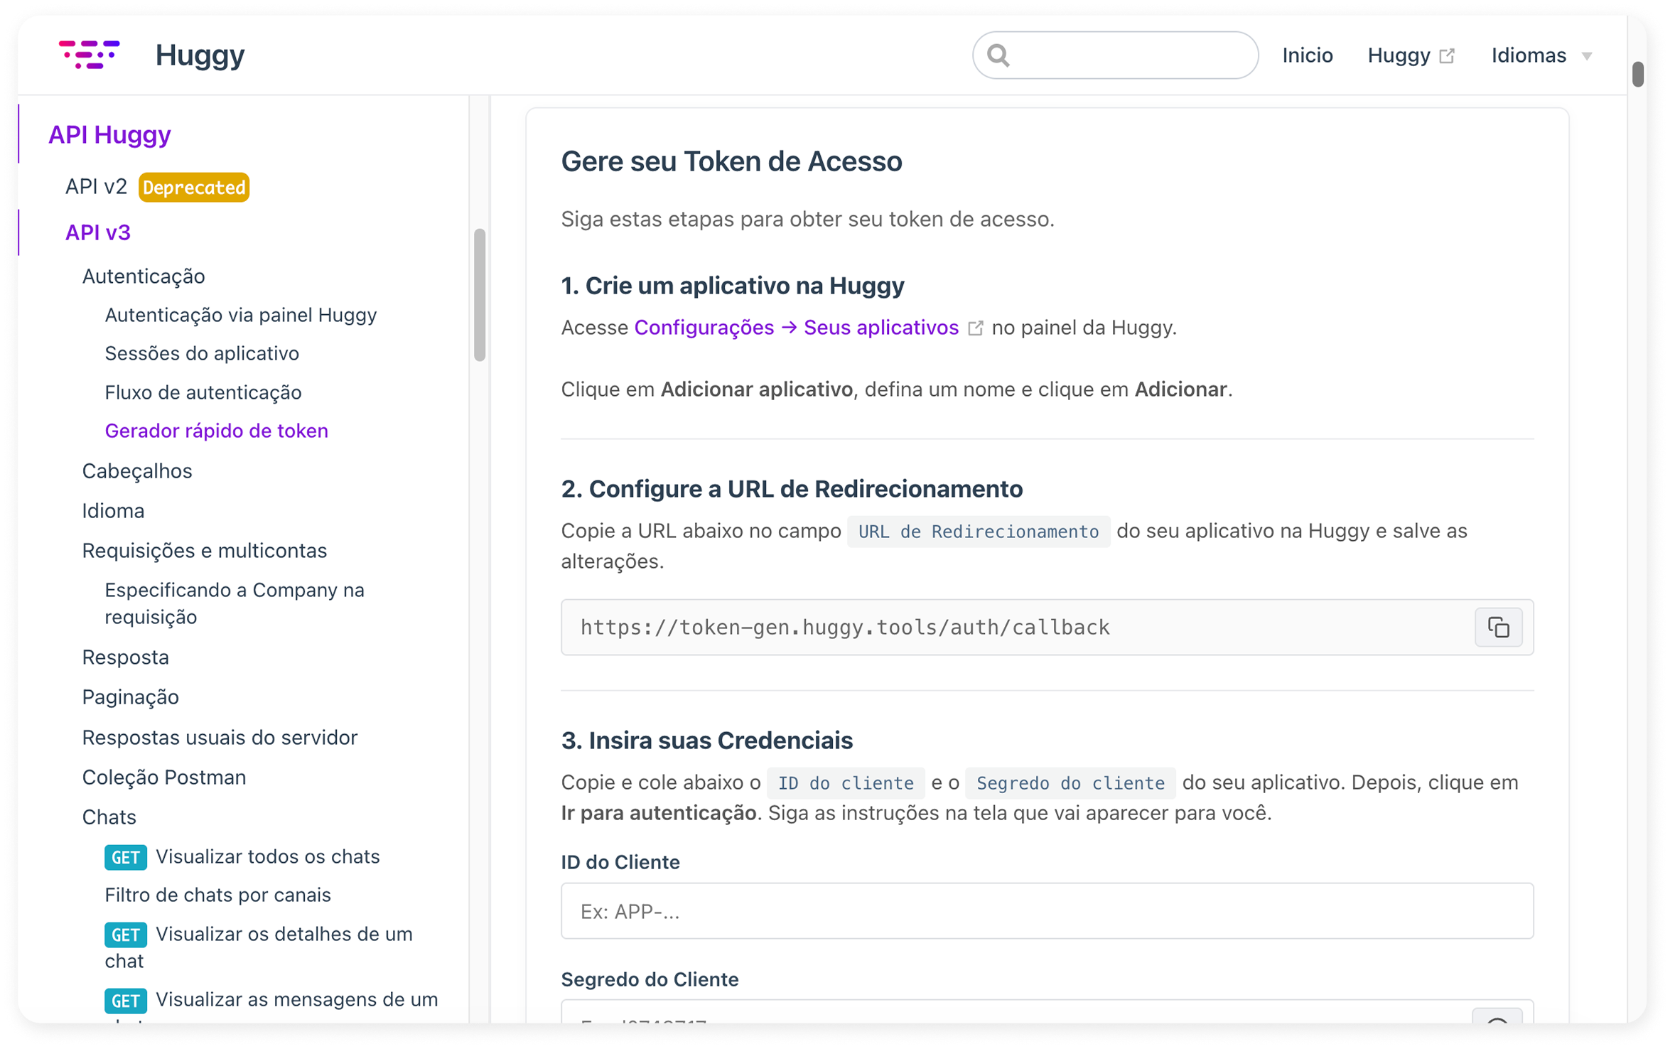Select the API Huggy sidebar heading

pyautogui.click(x=109, y=134)
